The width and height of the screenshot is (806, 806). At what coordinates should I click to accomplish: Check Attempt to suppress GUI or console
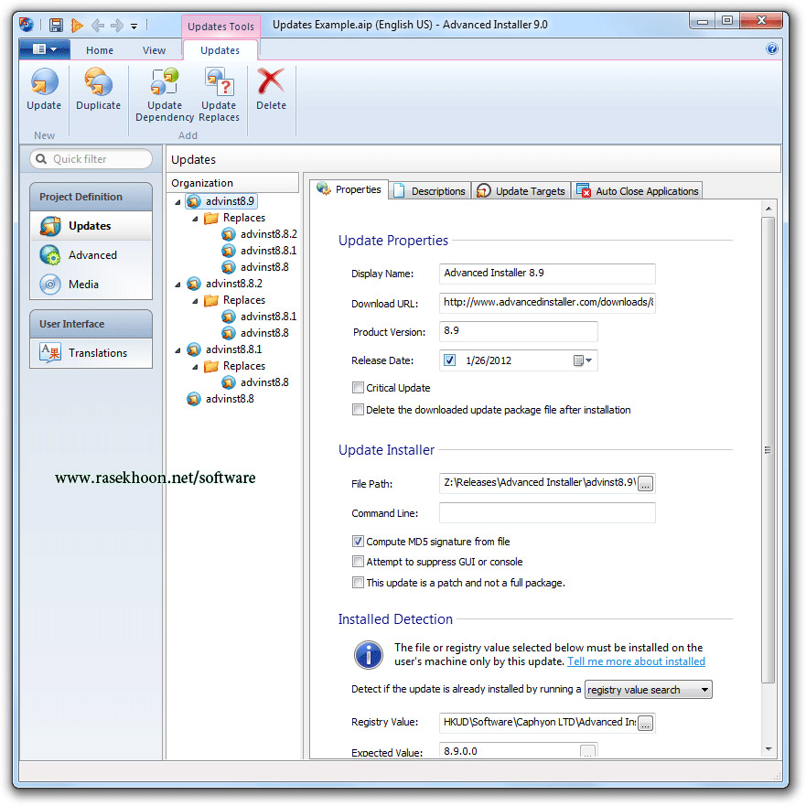pos(358,561)
